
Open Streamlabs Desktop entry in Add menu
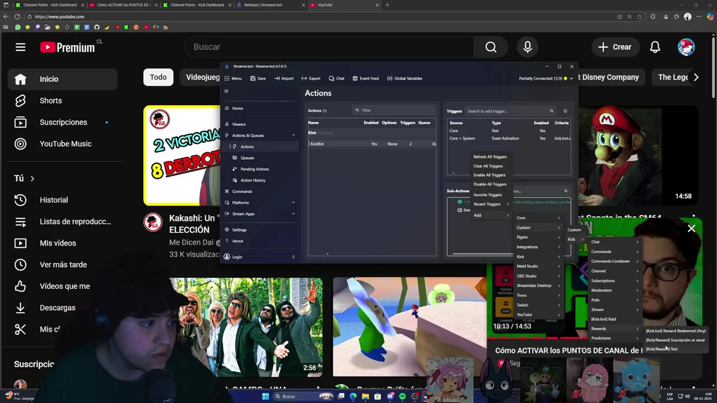tap(538, 285)
